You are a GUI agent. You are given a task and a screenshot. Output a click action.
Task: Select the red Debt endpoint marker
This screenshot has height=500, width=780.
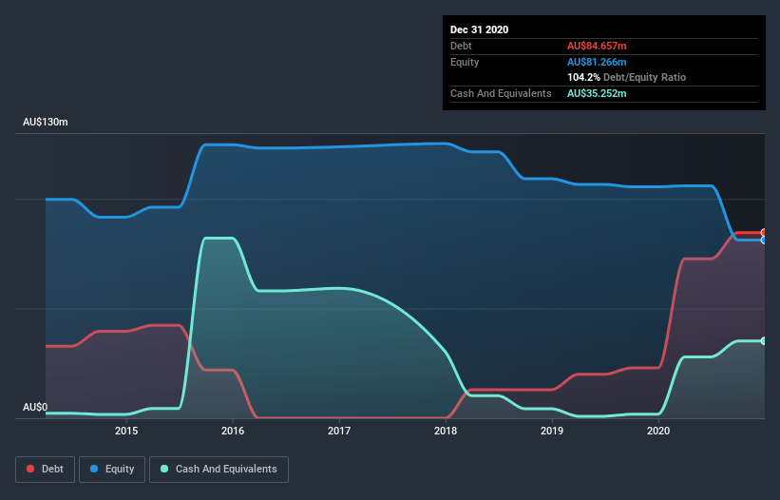pyautogui.click(x=764, y=232)
